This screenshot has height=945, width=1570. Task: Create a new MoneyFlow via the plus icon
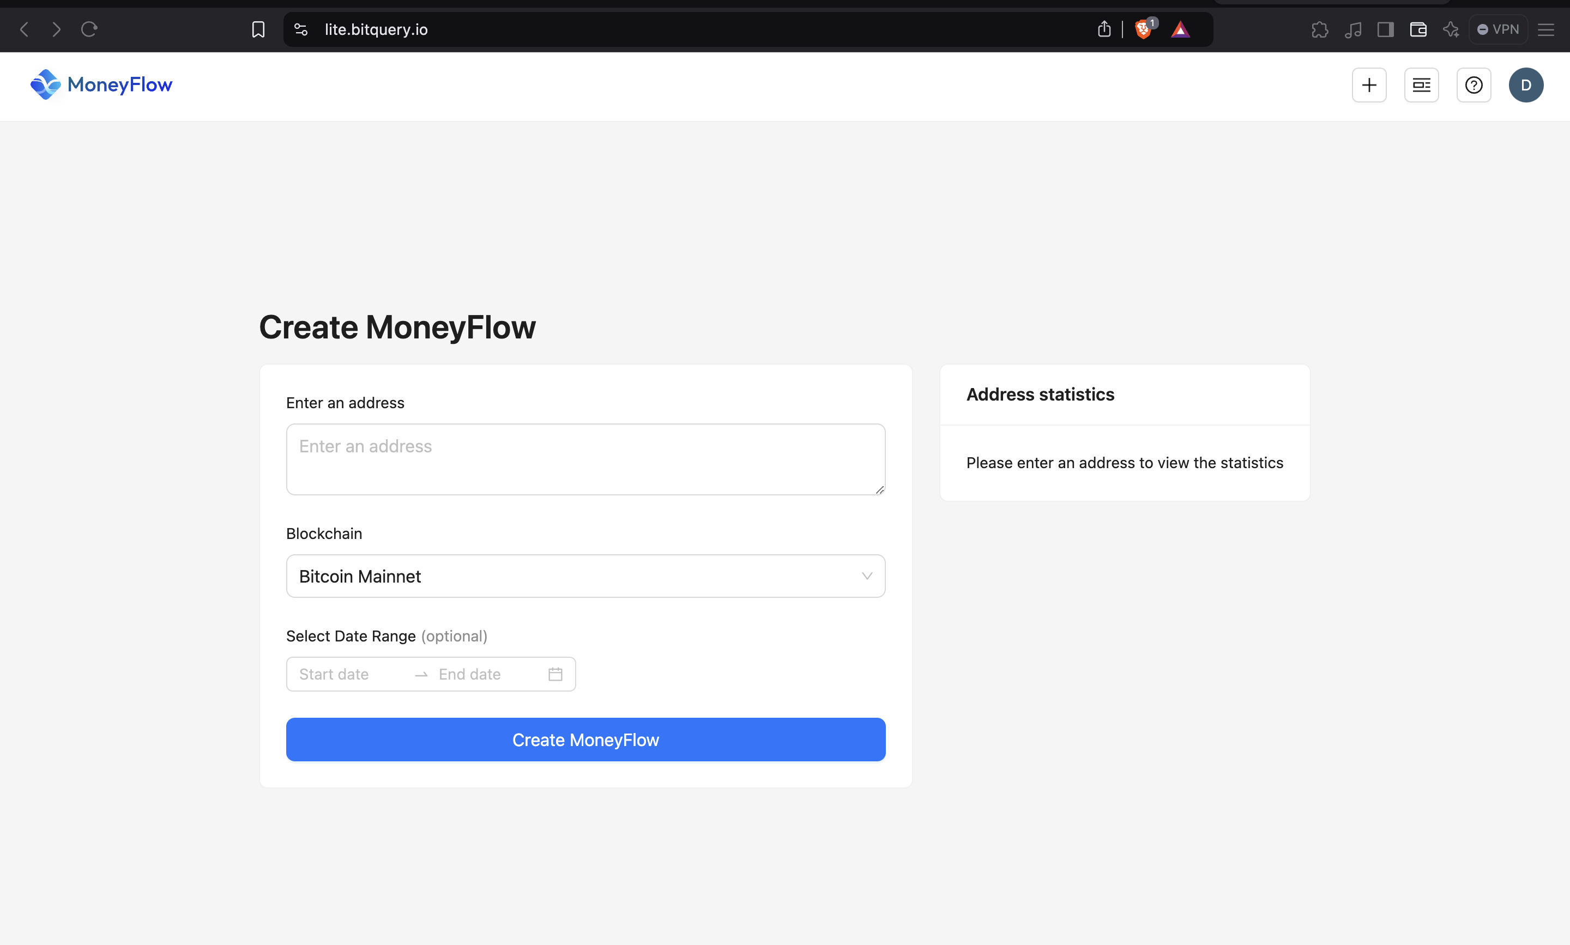click(1368, 84)
